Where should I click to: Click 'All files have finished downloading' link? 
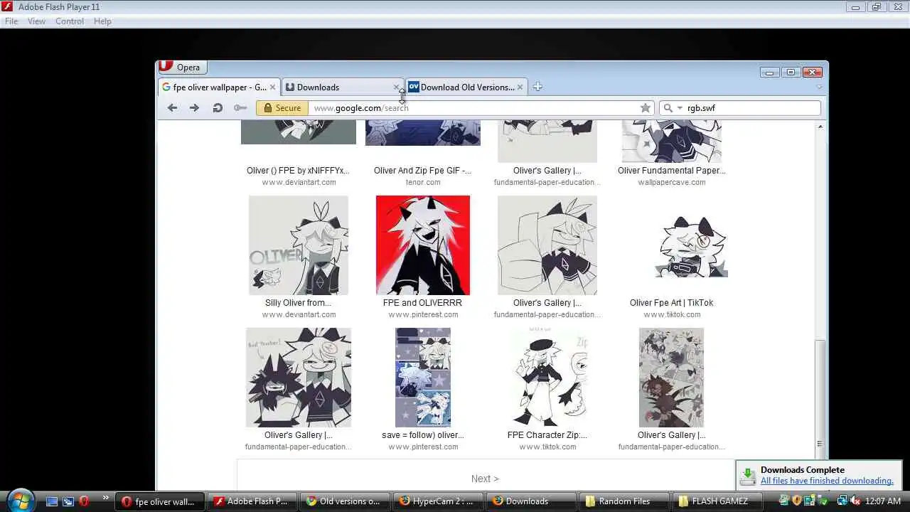pos(827,481)
